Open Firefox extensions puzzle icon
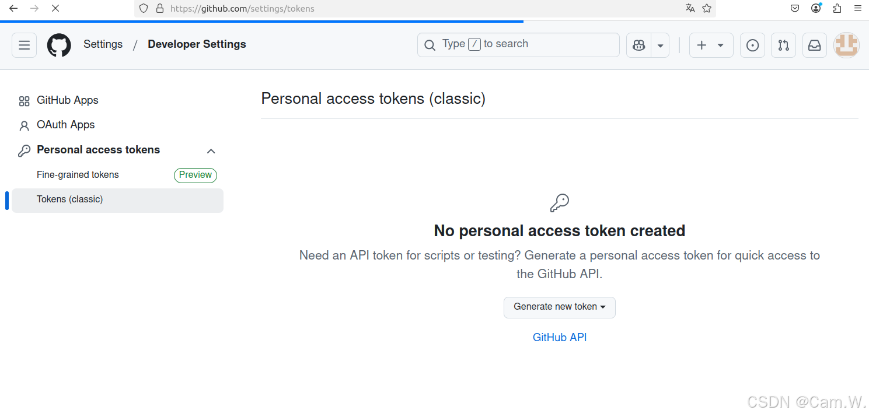 [837, 8]
